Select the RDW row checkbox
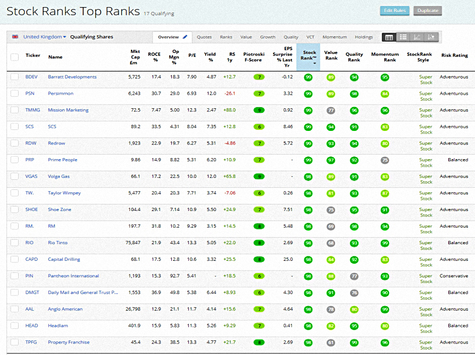 click(15, 143)
